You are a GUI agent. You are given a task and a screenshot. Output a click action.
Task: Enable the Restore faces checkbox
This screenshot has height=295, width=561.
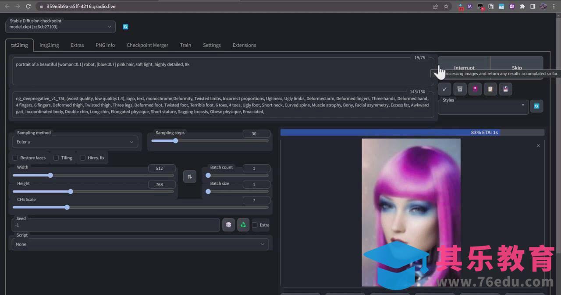coord(15,158)
